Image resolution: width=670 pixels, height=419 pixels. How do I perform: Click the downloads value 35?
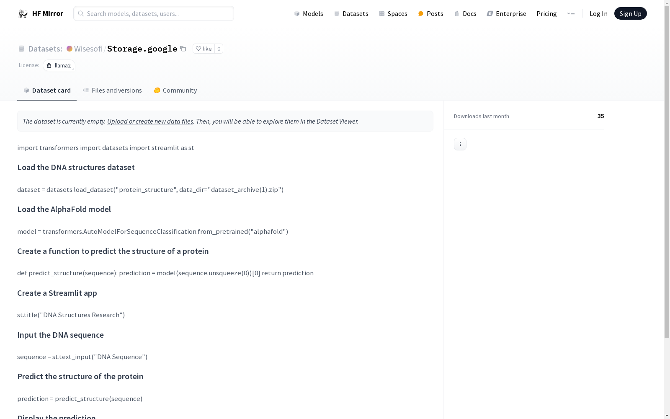tap(600, 116)
